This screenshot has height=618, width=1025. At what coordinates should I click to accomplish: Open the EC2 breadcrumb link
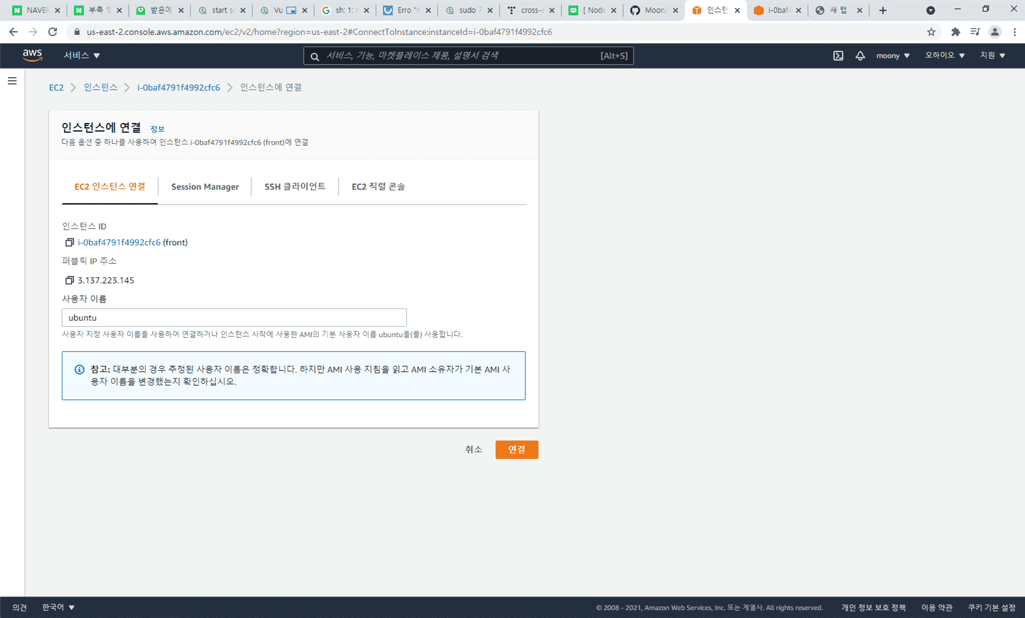(x=56, y=87)
